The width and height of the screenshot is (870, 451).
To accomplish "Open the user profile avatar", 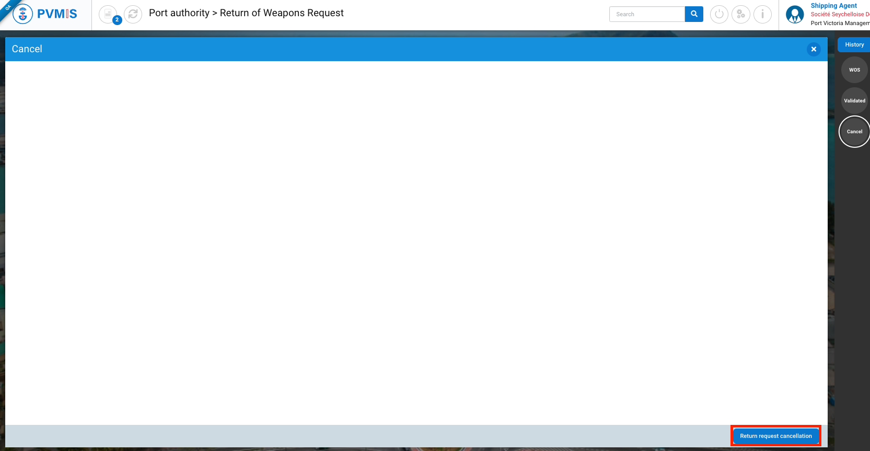I will click(x=795, y=15).
